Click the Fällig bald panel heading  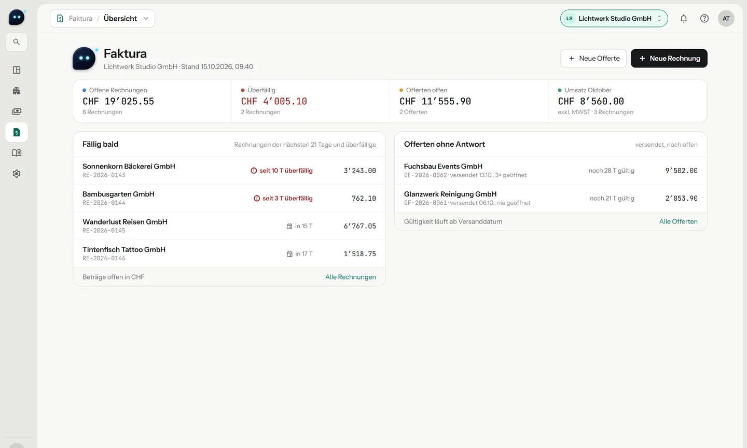(100, 144)
